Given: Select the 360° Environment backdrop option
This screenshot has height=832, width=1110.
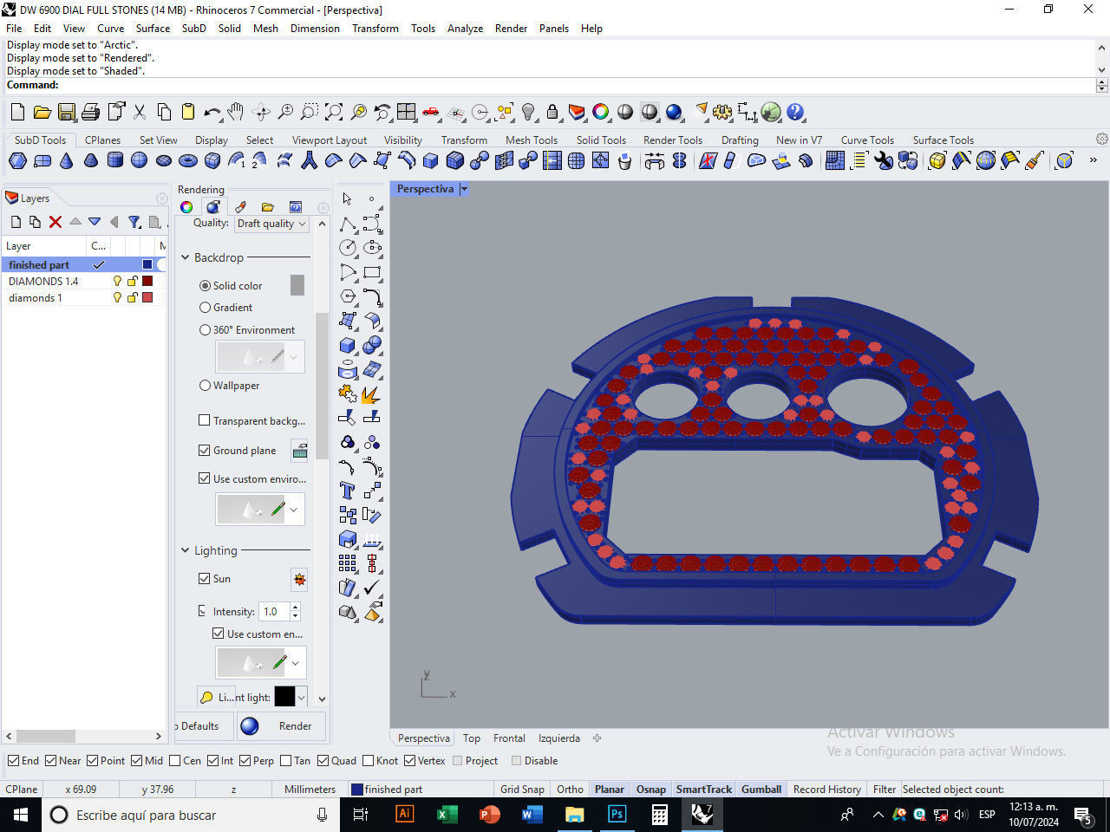Looking at the screenshot, I should click(206, 330).
